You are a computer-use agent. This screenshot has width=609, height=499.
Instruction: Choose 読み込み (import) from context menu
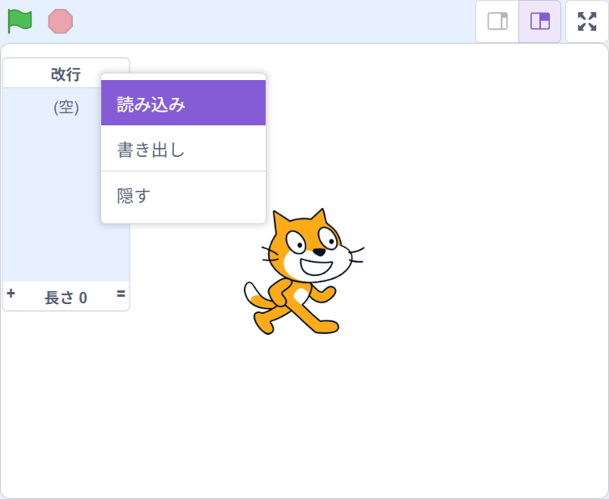tap(183, 104)
